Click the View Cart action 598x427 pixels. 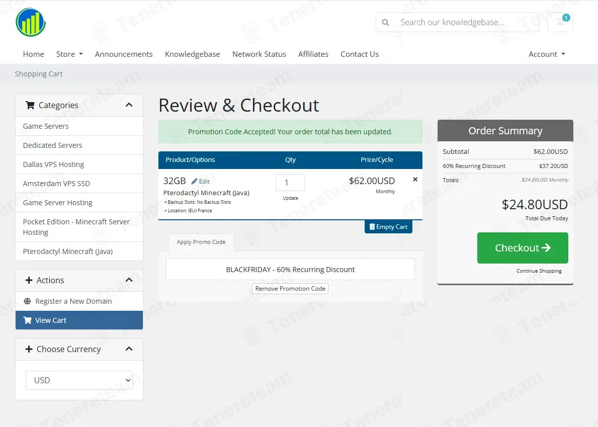coord(79,320)
